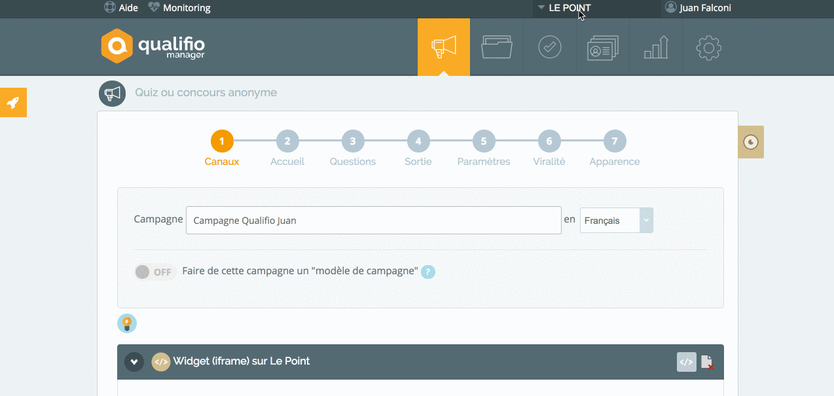Open the statistics bar chart icon
This screenshot has width=834, height=396.
[656, 47]
